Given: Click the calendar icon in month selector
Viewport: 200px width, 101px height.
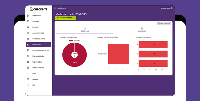Looking at the screenshot, I should (158, 23).
